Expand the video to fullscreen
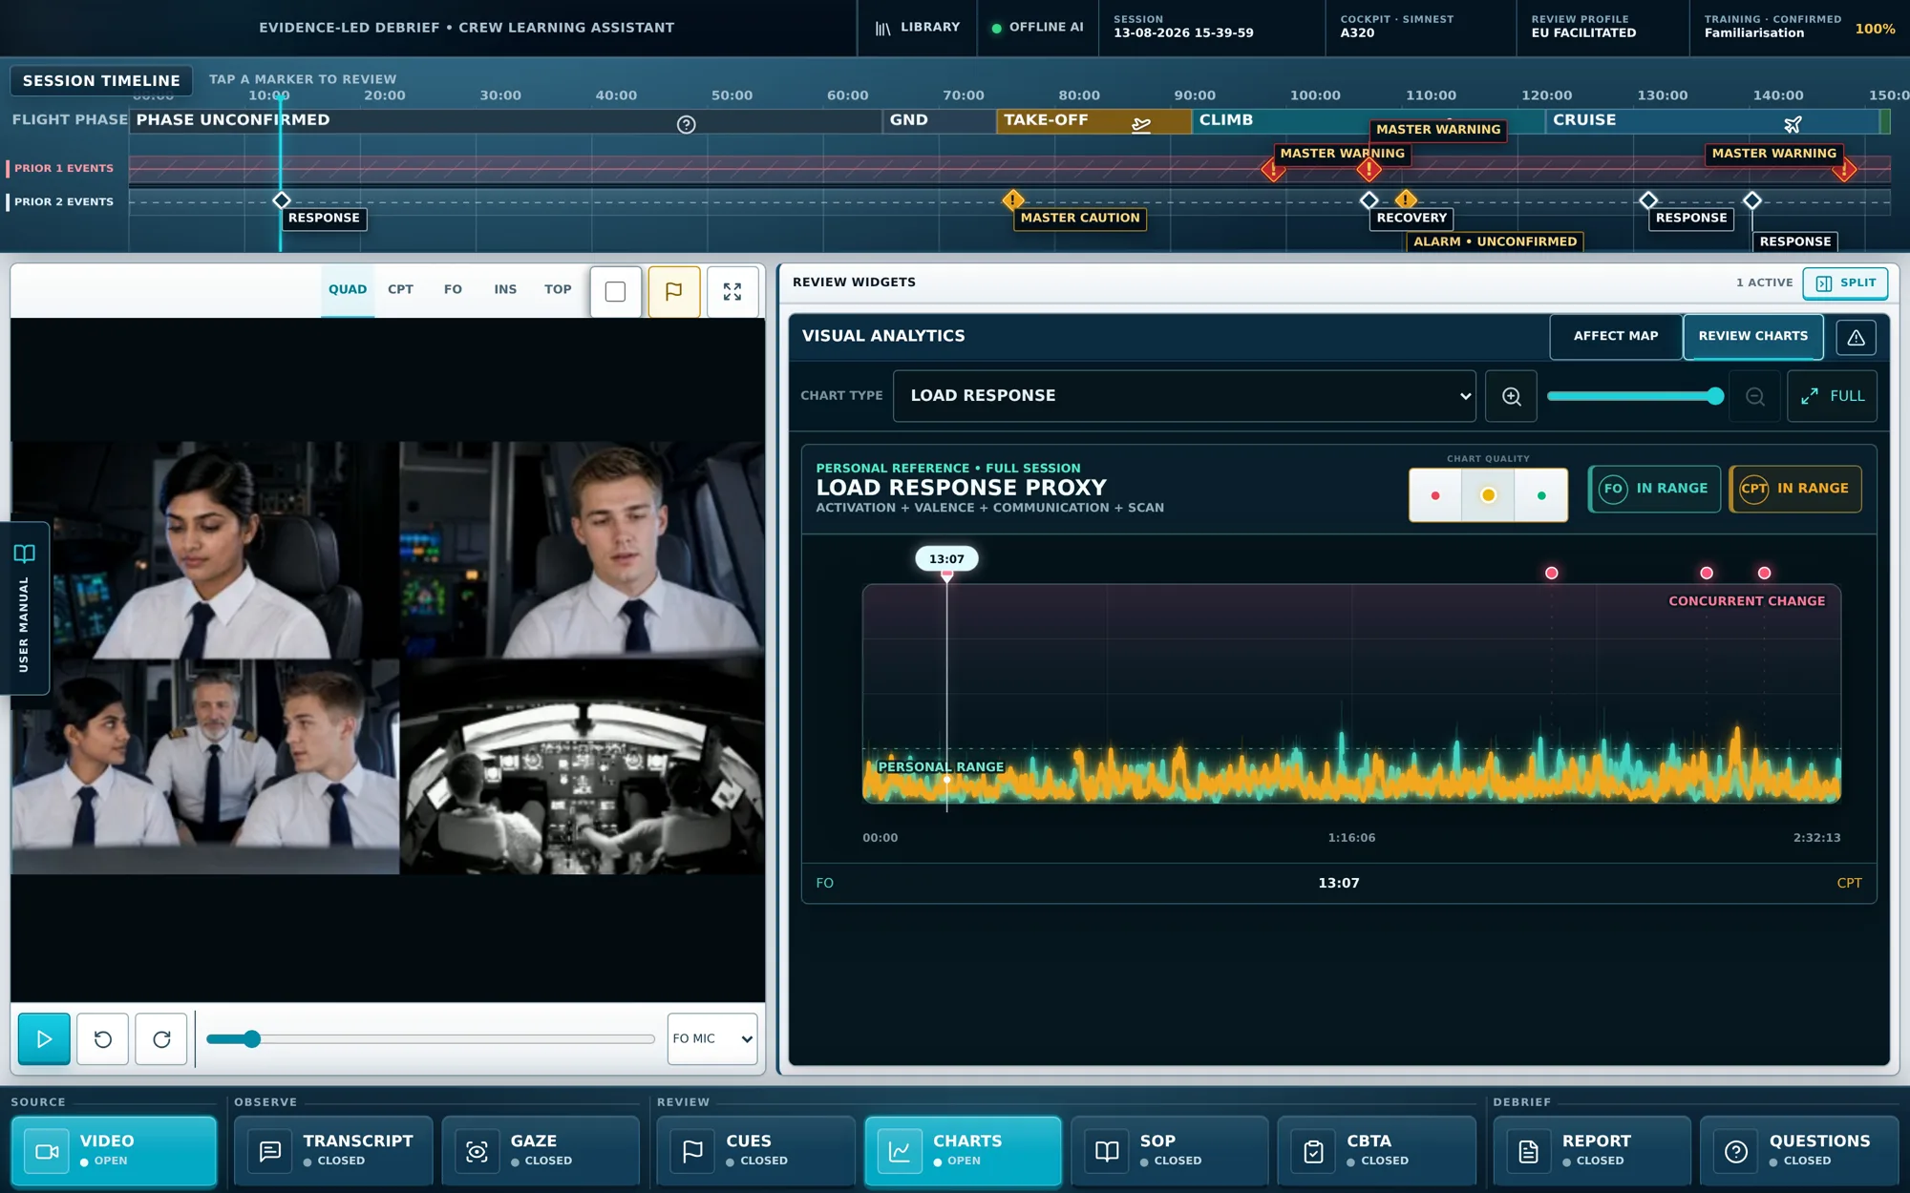Image resolution: width=1910 pixels, height=1193 pixels. point(732,291)
